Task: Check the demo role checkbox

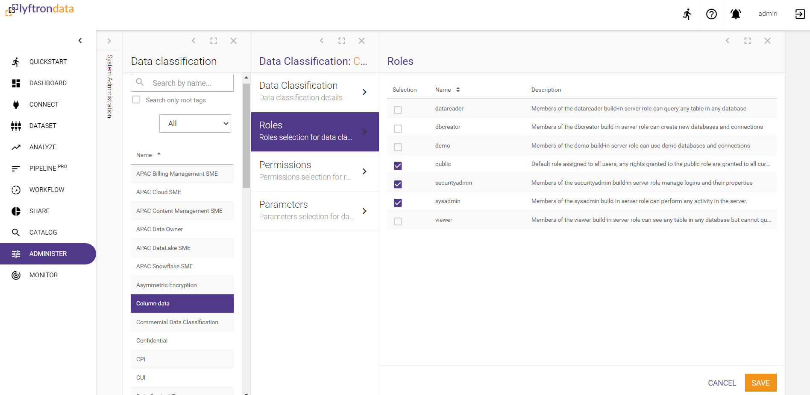Action: tap(398, 147)
